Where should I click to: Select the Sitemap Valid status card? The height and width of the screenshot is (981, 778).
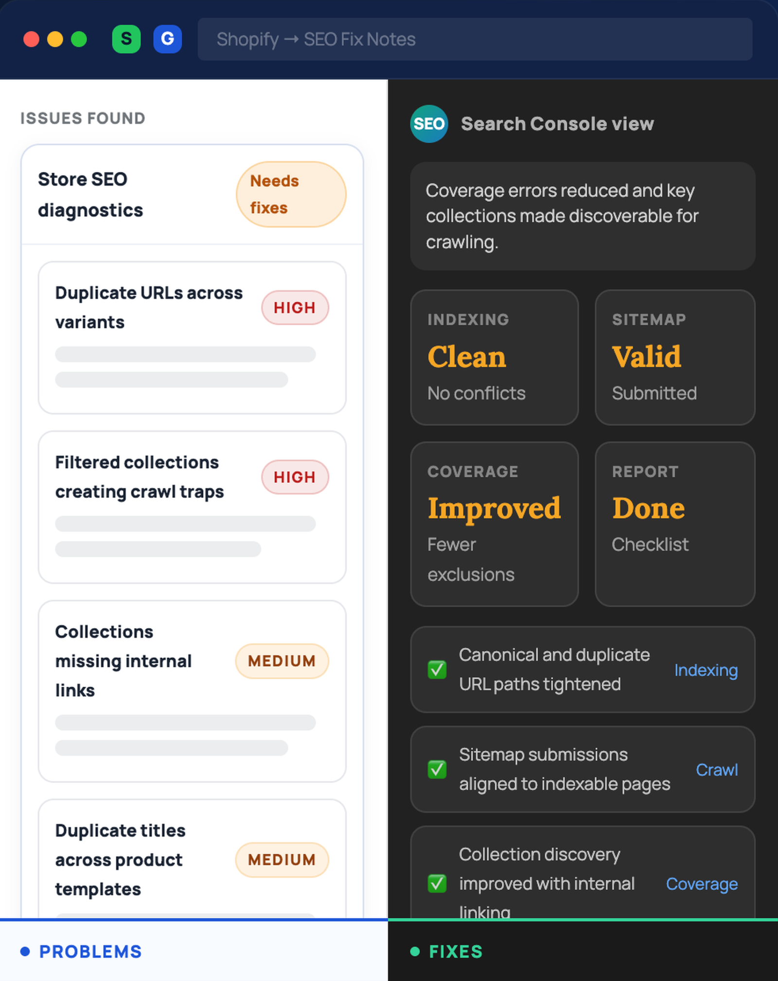coord(674,357)
